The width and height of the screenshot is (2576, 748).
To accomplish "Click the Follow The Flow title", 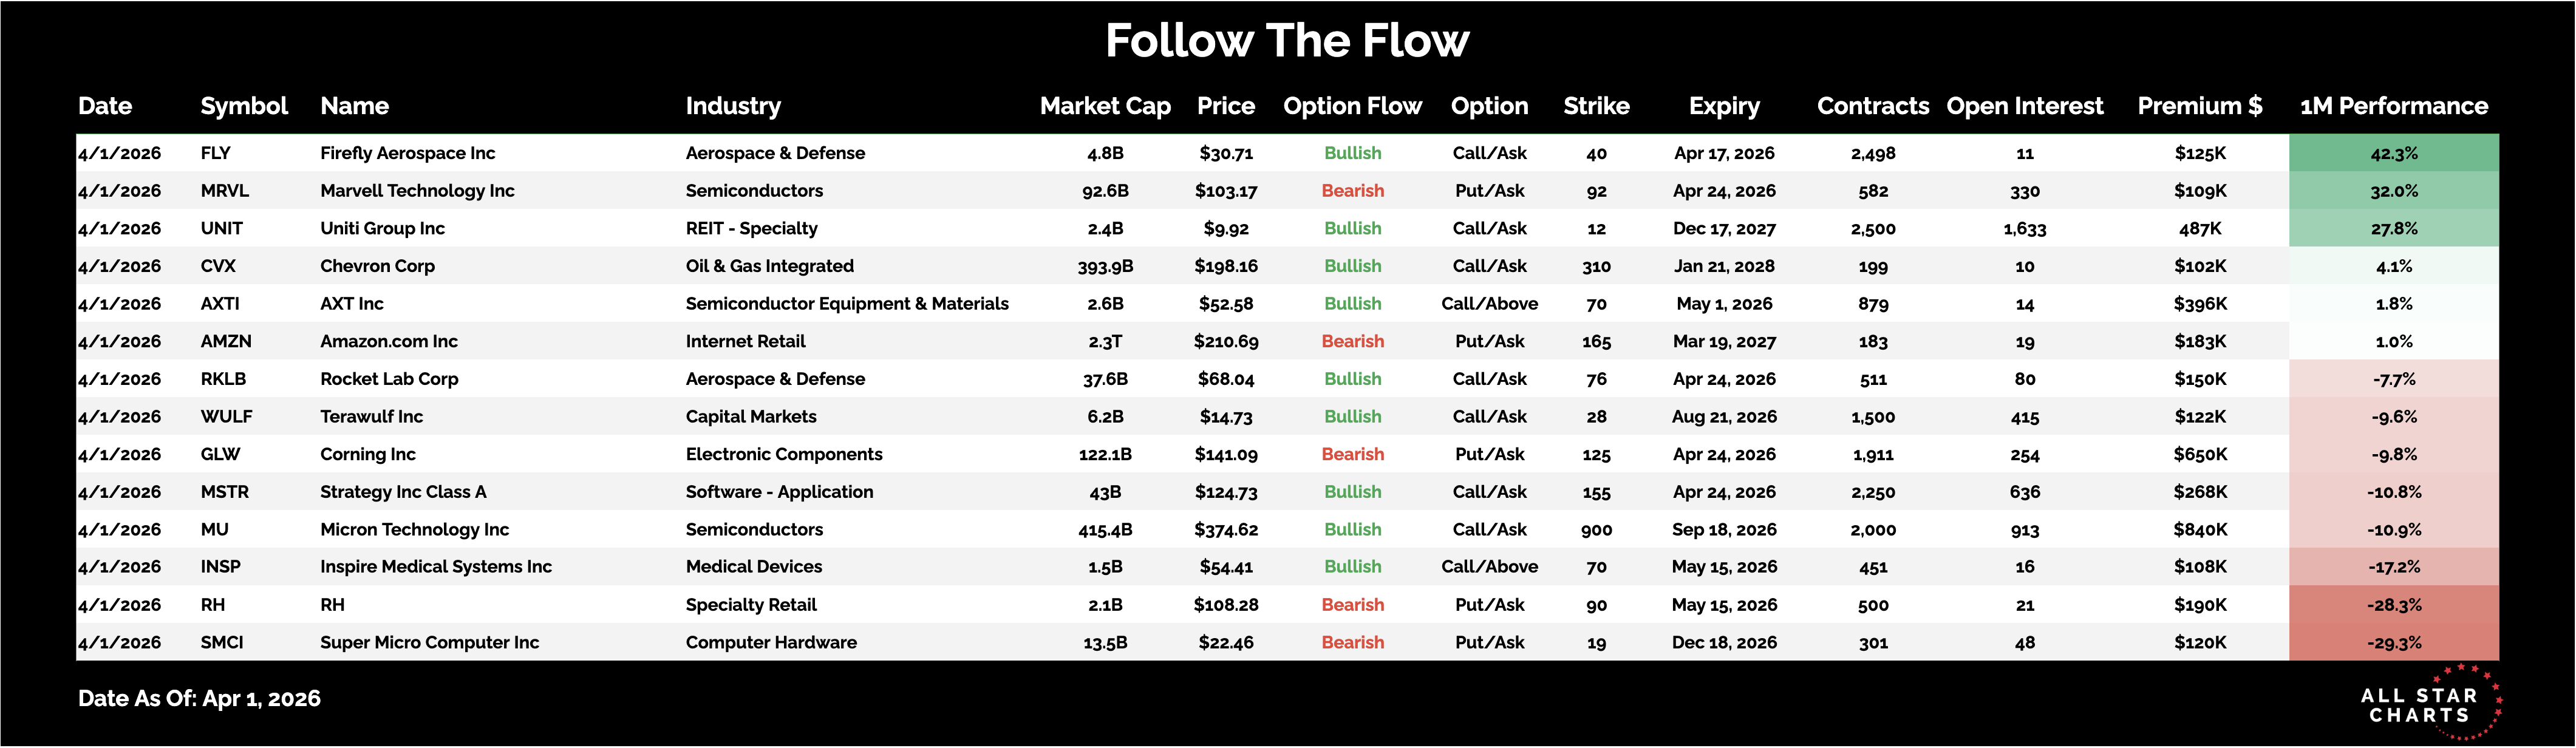I will pyautogui.click(x=1287, y=41).
